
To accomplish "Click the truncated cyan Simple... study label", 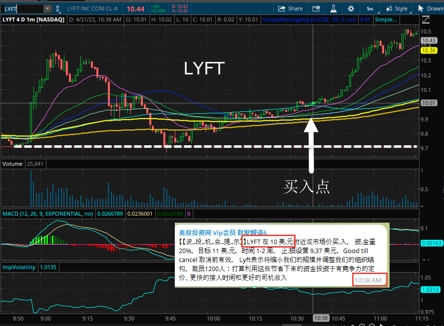I will pyautogui.click(x=386, y=19).
